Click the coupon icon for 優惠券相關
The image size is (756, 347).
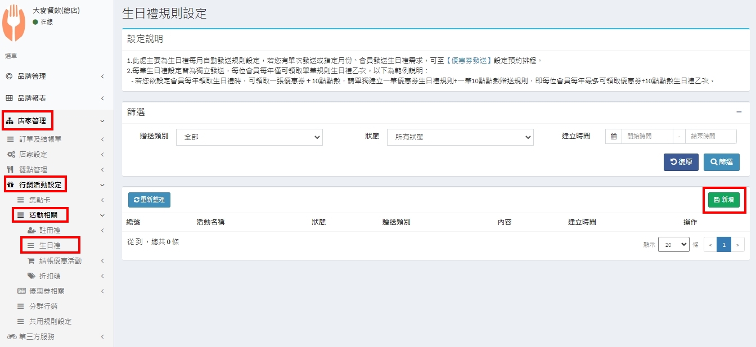click(x=21, y=291)
